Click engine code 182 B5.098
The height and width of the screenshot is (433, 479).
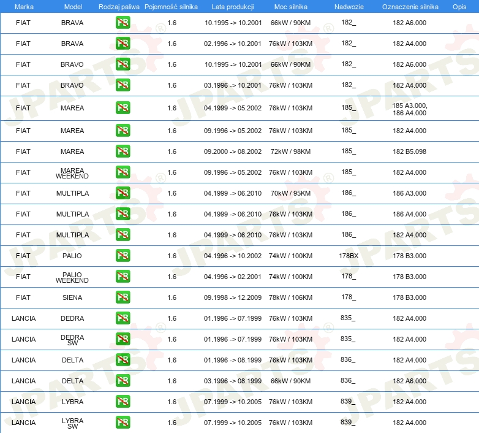coord(409,151)
